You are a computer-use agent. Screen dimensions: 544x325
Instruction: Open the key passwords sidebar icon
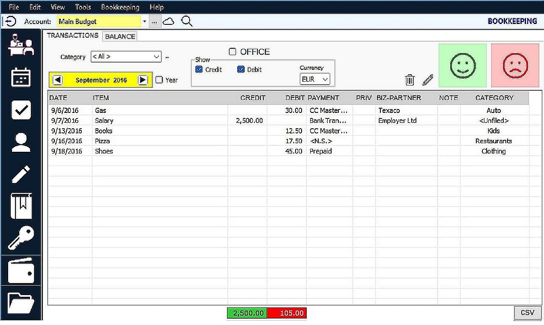pos(21,238)
